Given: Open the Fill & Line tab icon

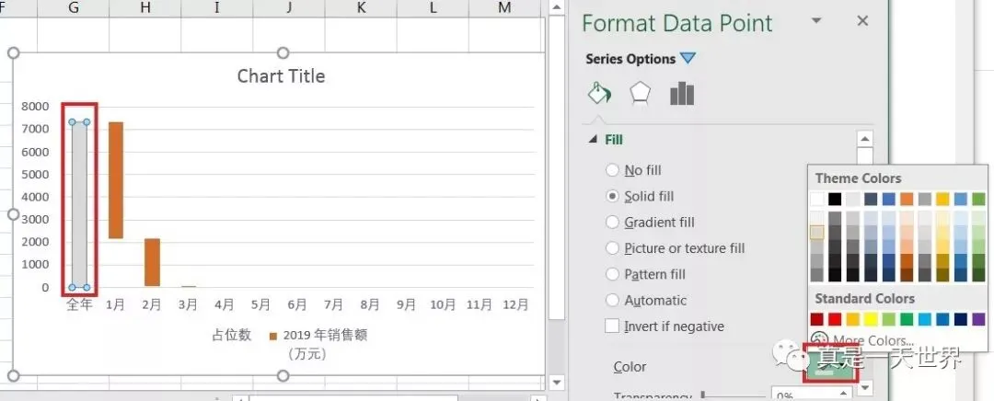Looking at the screenshot, I should (x=598, y=94).
